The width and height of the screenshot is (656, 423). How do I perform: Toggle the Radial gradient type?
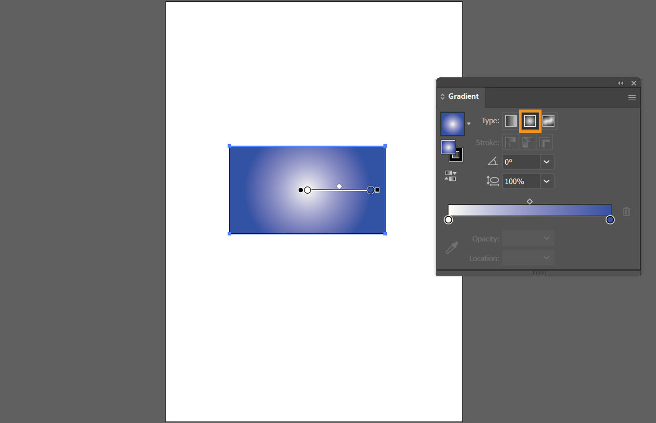pyautogui.click(x=530, y=121)
